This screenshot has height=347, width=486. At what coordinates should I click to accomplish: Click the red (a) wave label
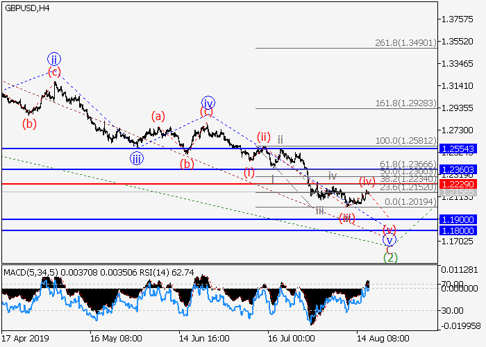pyautogui.click(x=159, y=117)
